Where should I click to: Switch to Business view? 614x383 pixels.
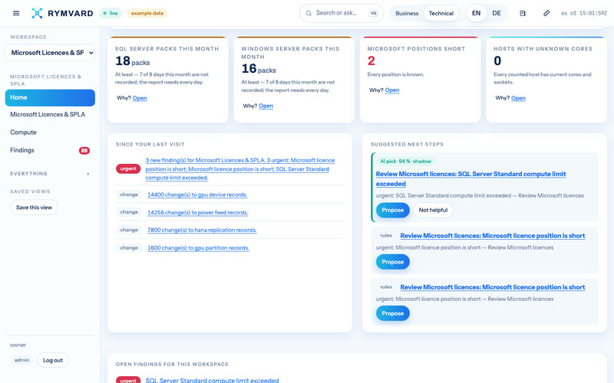pyautogui.click(x=407, y=13)
